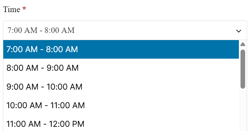Select the highlighted 7:00 AM - 8:00 AM option
The height and width of the screenshot is (131, 250).
point(42,50)
